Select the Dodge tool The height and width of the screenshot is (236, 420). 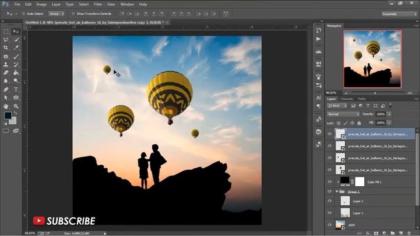pyautogui.click(x=16, y=81)
